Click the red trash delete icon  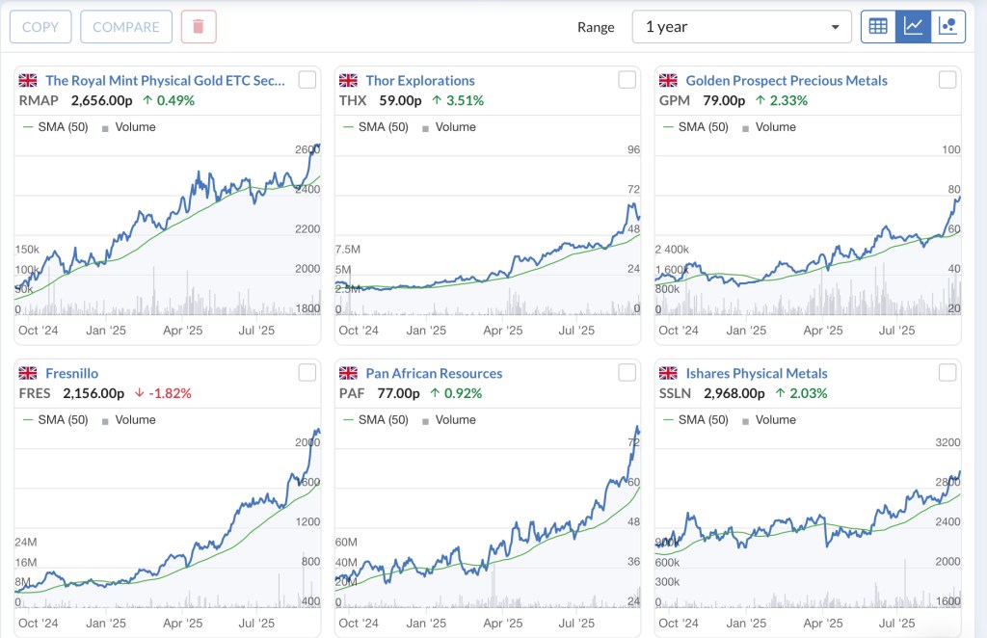pyautogui.click(x=199, y=27)
